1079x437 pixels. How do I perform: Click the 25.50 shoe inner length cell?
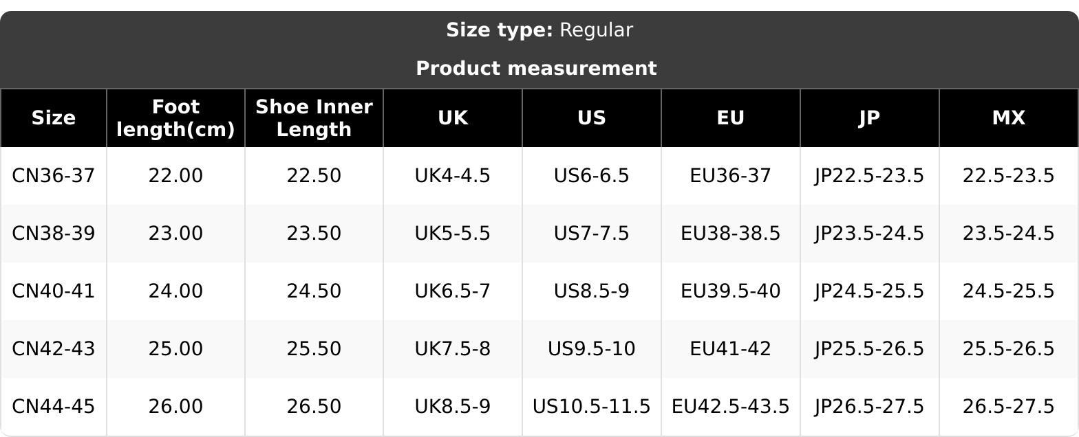tap(314, 349)
